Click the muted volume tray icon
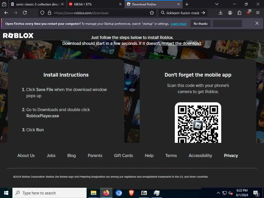Viewport: 264px width, 198px height. [231, 193]
